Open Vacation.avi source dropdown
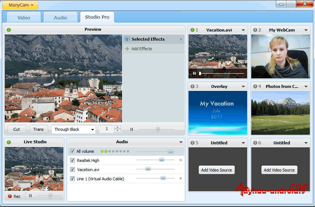The image size is (315, 207). pyautogui.click(x=243, y=30)
